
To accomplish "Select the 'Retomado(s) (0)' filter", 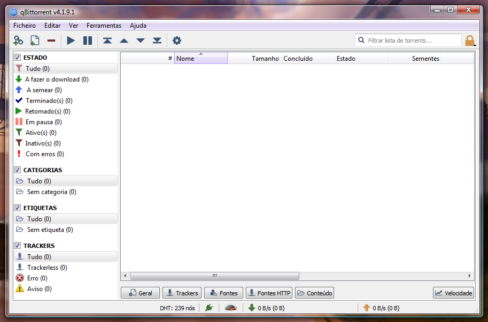I will (66, 111).
